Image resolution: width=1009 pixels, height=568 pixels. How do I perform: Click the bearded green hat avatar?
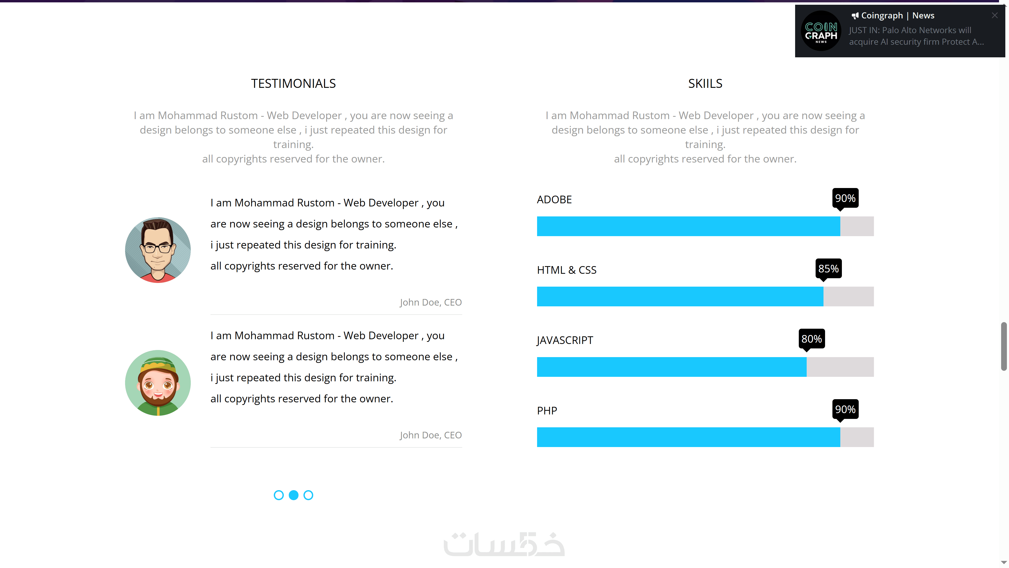point(158,383)
